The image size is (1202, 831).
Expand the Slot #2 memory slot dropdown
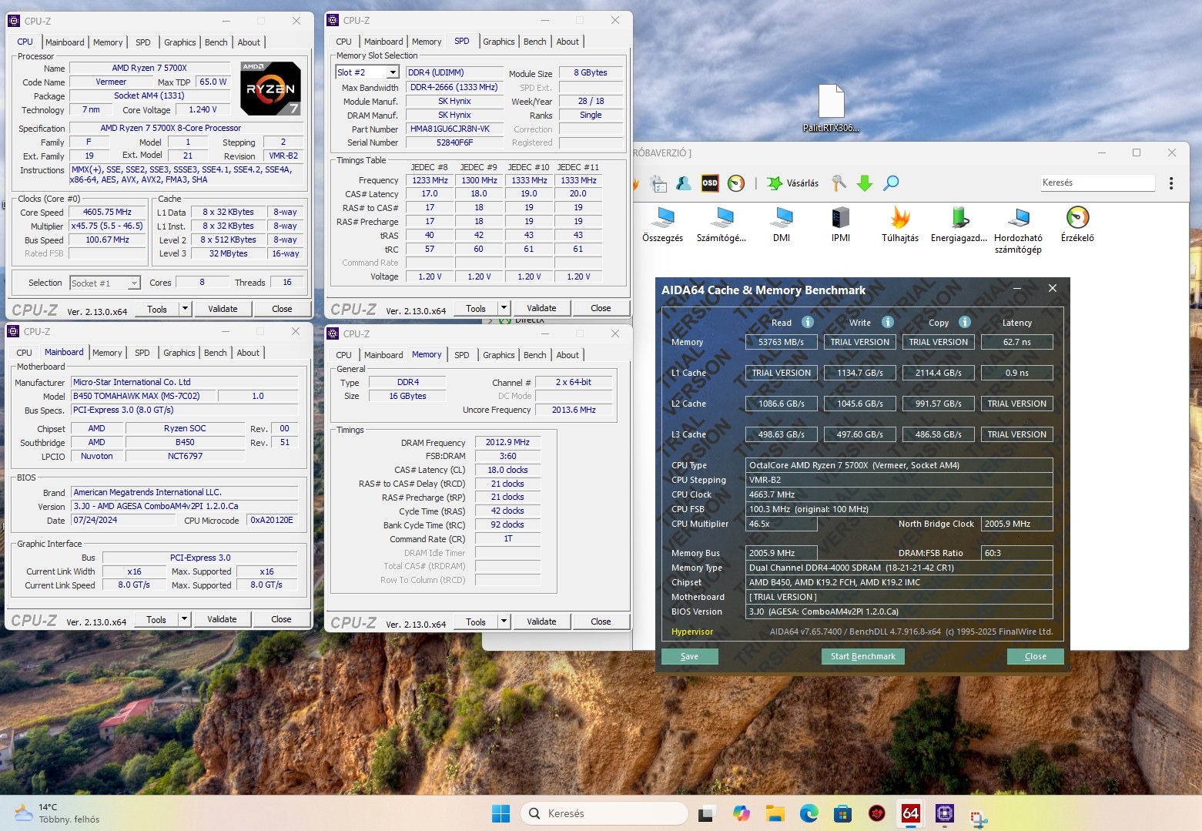point(393,72)
